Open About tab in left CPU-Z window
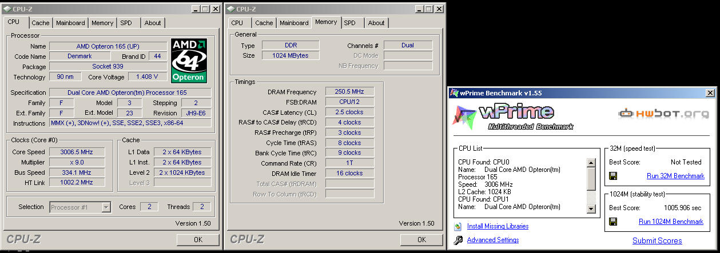This screenshot has width=720, height=253. pyautogui.click(x=153, y=23)
